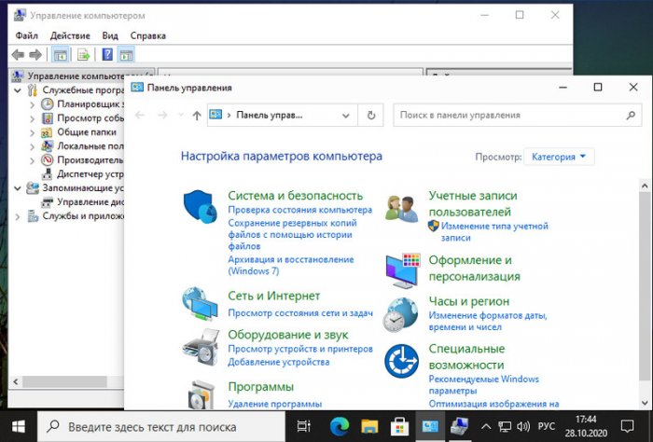Click Сеть и Интернет globe icon
Viewport: 653px width, 442px height.
(x=200, y=304)
